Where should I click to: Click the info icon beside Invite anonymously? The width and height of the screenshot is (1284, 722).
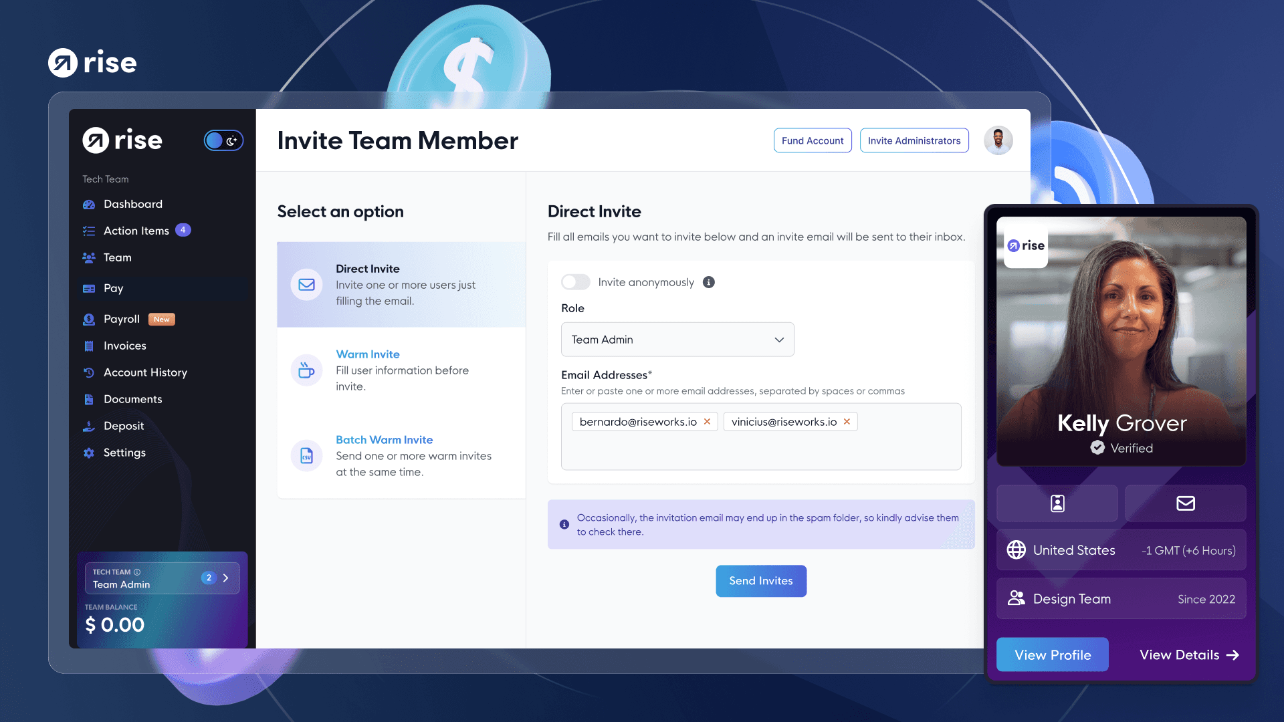click(709, 282)
